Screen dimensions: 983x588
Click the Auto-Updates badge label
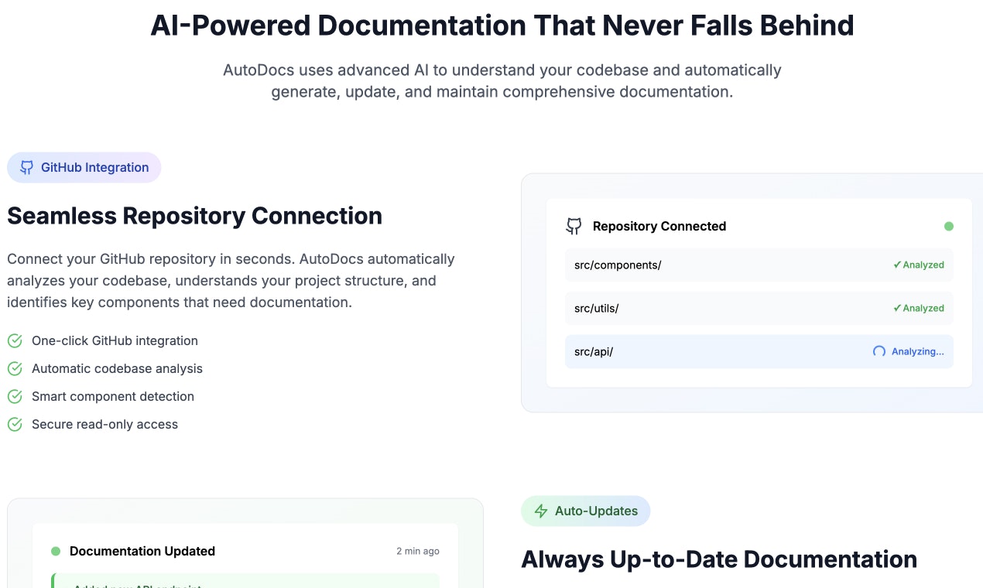[x=596, y=511]
